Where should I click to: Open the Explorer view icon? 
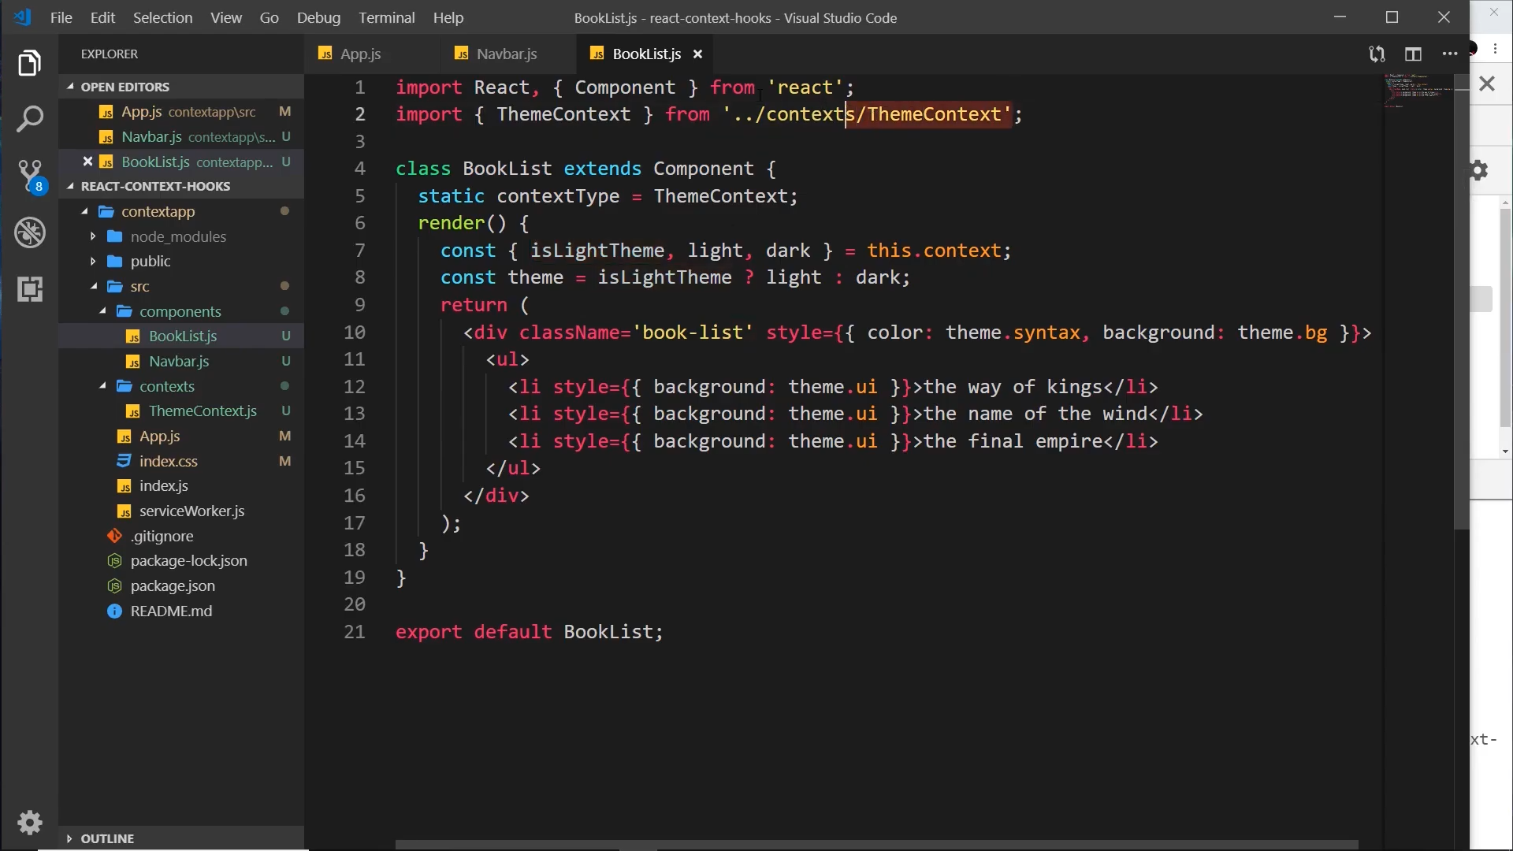[29, 63]
